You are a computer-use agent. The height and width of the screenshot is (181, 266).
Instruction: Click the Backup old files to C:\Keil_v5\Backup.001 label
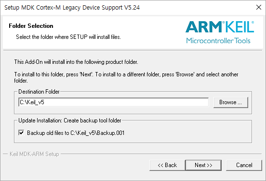pos(76,133)
